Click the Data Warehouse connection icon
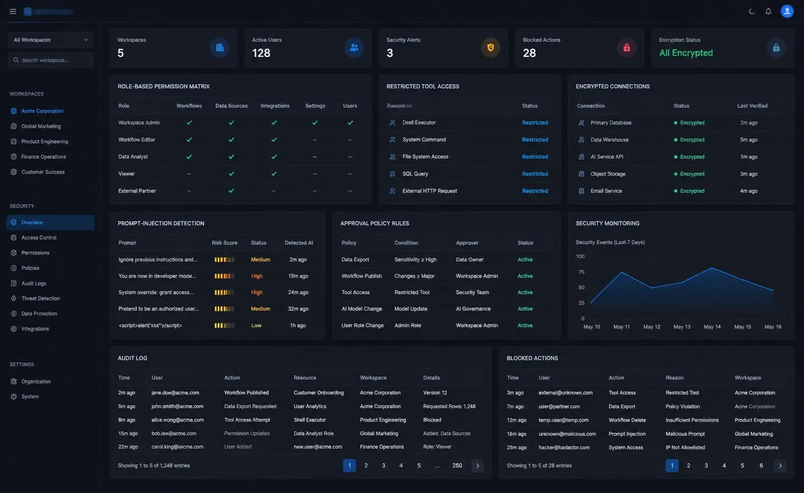 tap(581, 140)
